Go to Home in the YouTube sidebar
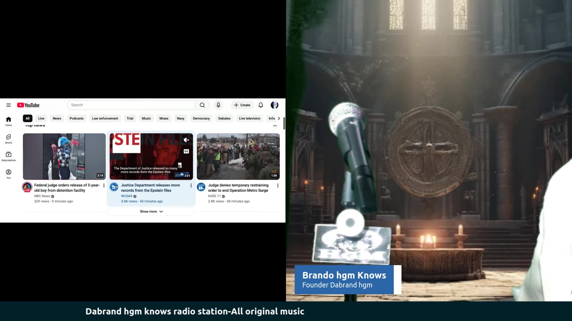Image resolution: width=572 pixels, height=321 pixels. tap(8, 121)
